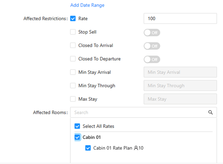Enable the Min Stay Arrival checkbox

73,72
